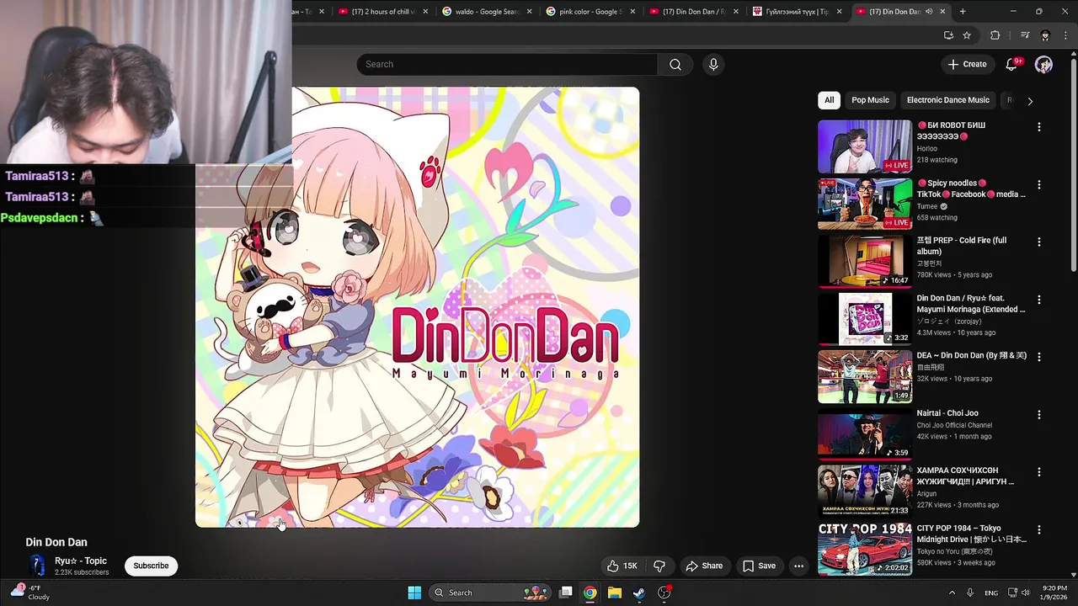The height and width of the screenshot is (606, 1078).
Task: Select the All filter chip
Action: tap(829, 100)
